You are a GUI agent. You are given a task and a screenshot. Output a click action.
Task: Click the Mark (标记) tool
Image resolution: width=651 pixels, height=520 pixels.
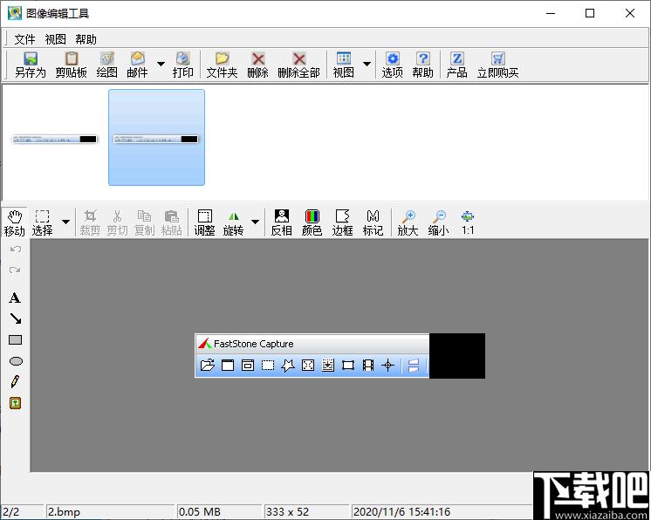373,223
